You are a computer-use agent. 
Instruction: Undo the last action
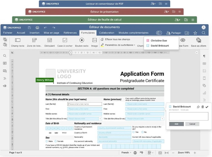coord(45,28)
